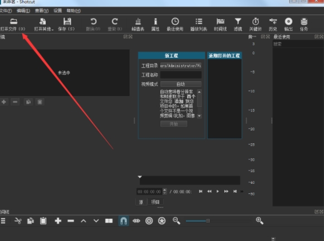This screenshot has height=241, width=324.
Task: Open the Settings (设置) menu
Action: tap(58, 11)
